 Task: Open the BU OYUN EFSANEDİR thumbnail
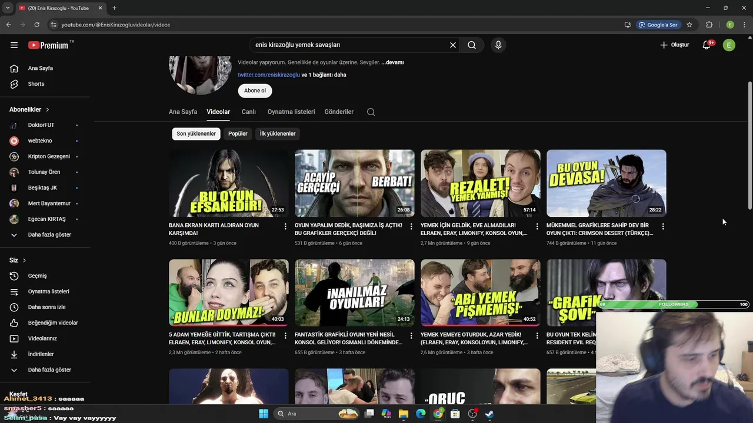[x=229, y=183]
